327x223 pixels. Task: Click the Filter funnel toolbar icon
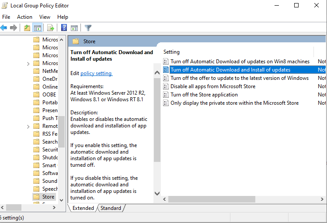[x=88, y=27]
